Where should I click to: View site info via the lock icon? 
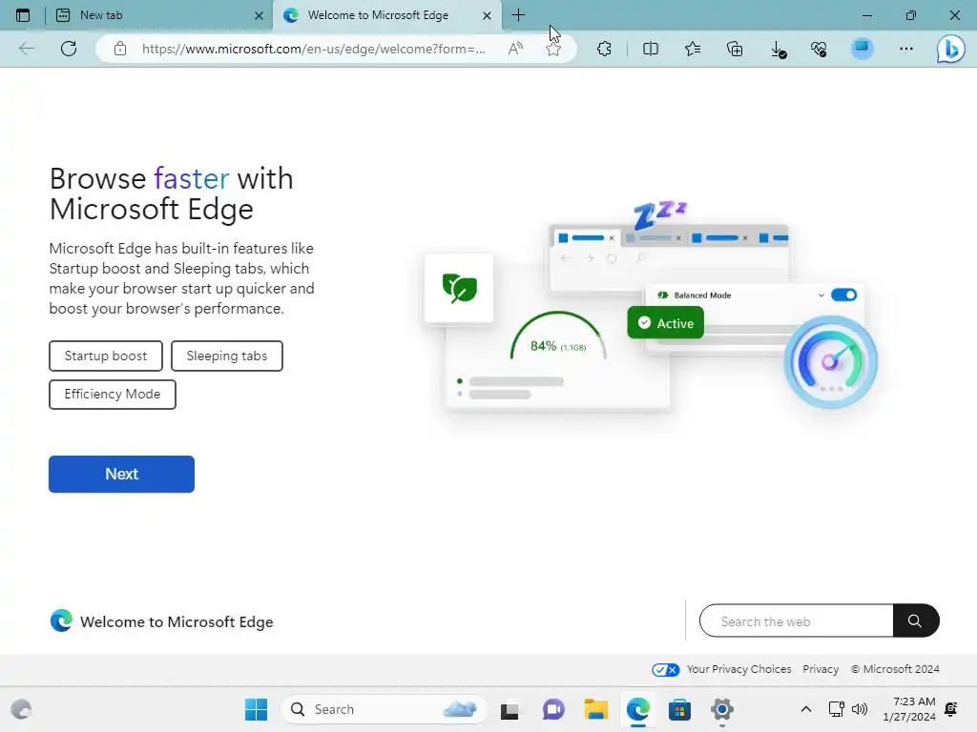tap(120, 49)
